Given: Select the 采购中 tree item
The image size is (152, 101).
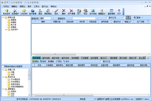Looking at the screenshot, I should pos(12,91).
